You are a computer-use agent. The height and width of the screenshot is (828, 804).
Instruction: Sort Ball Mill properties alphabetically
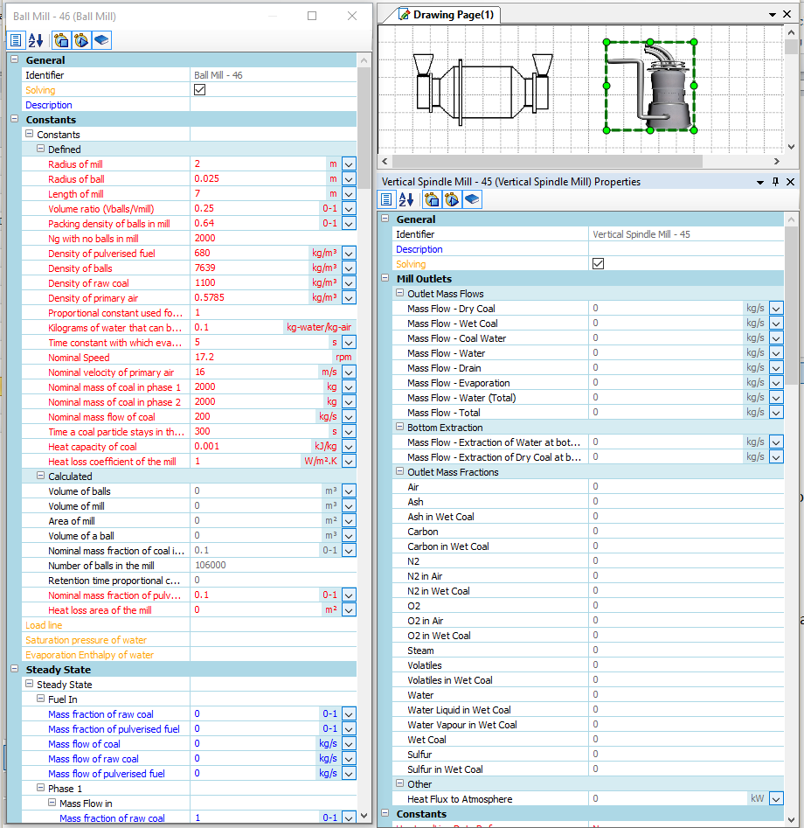click(x=36, y=40)
